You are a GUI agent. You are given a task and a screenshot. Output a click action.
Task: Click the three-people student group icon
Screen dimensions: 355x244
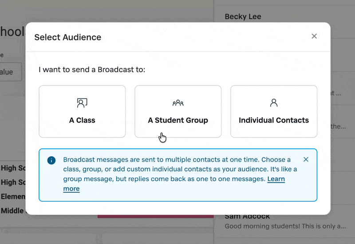pos(178,103)
